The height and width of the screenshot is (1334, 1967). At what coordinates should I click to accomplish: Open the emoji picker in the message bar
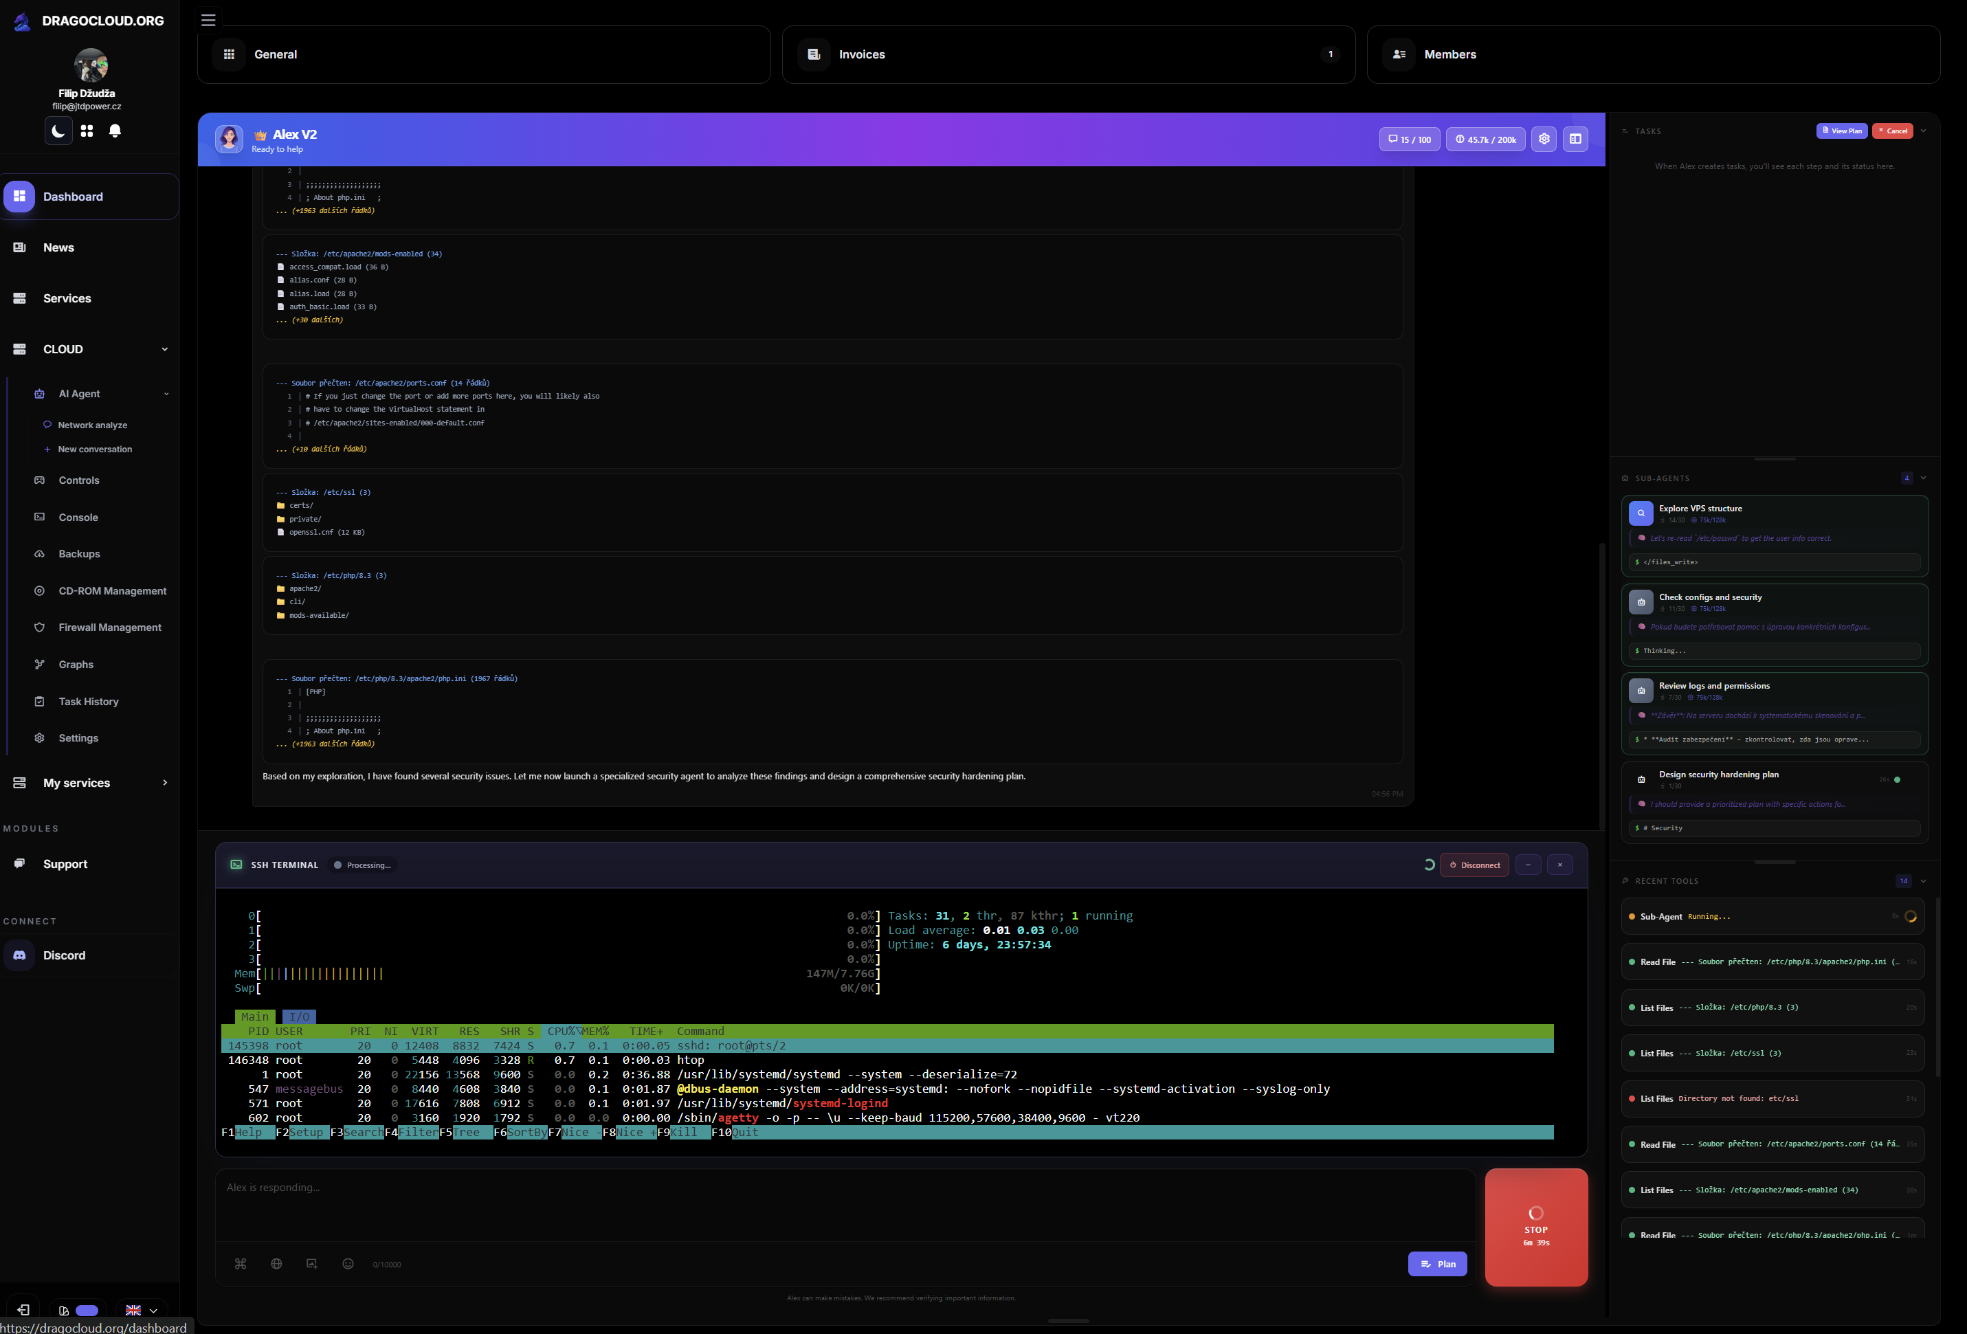347,1264
